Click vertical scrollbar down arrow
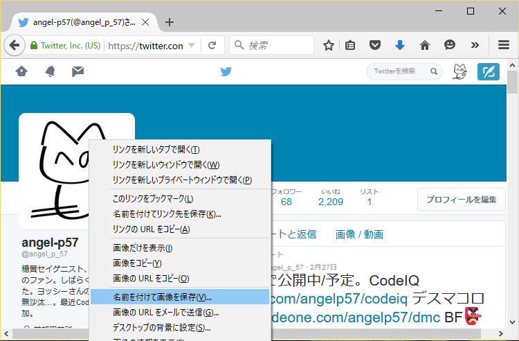 pyautogui.click(x=512, y=322)
